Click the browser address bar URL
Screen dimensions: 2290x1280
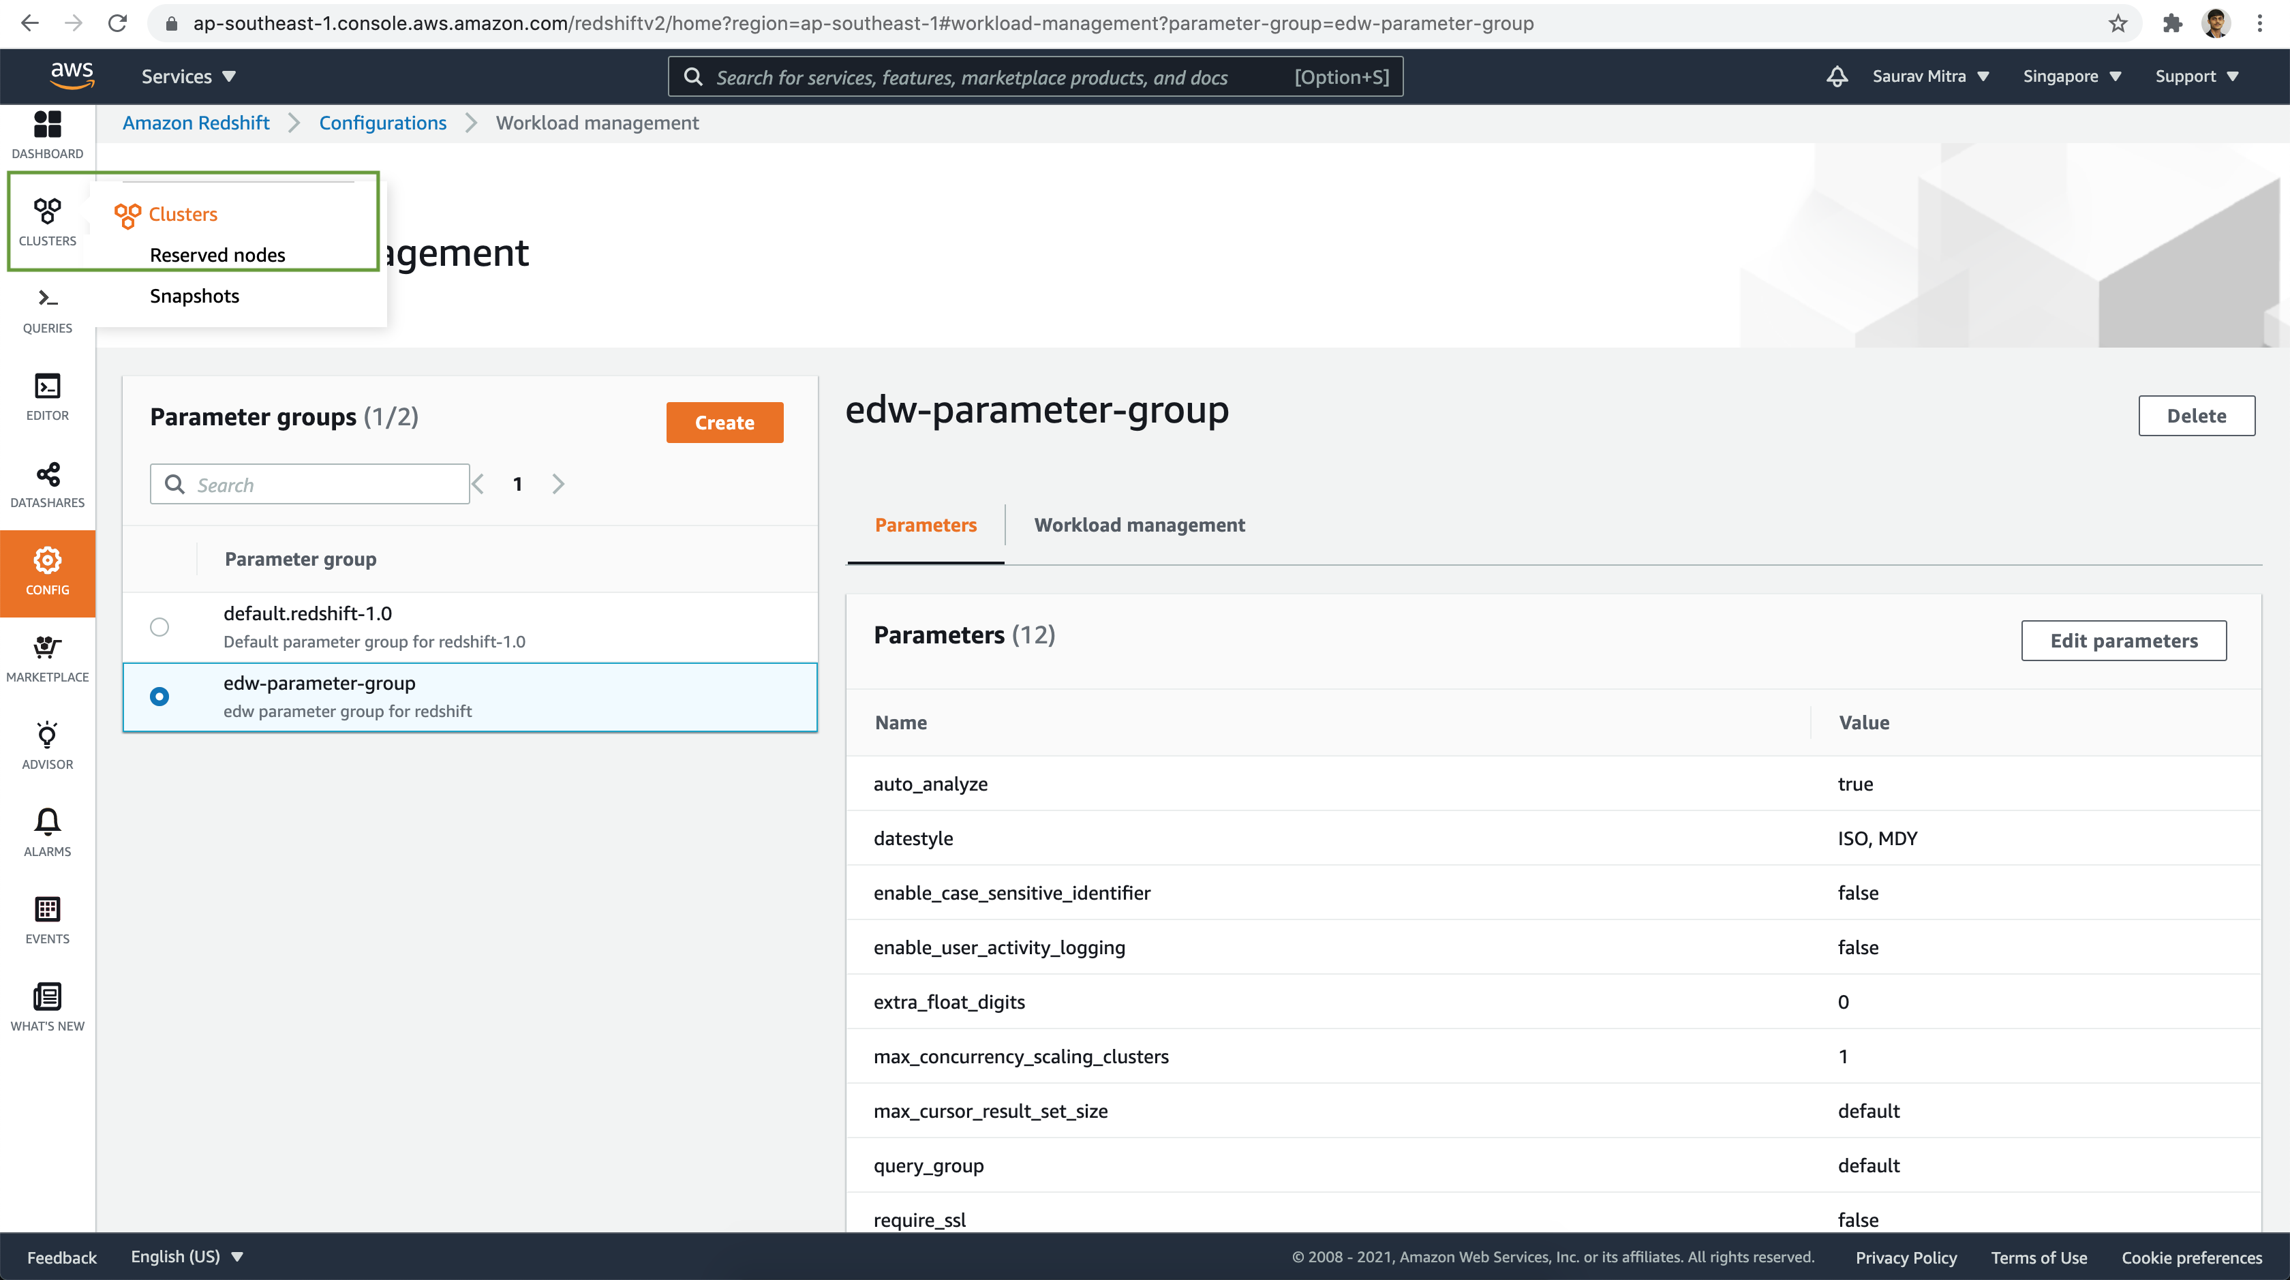coord(862,23)
